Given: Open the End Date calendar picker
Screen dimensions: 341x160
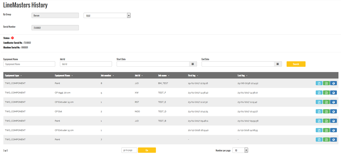Looking at the screenshot, I should (x=278, y=64).
